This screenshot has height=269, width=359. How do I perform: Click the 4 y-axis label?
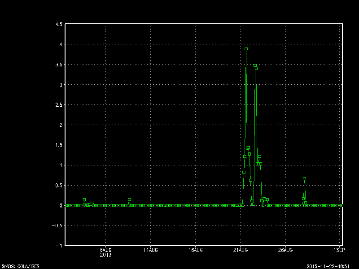61,44
